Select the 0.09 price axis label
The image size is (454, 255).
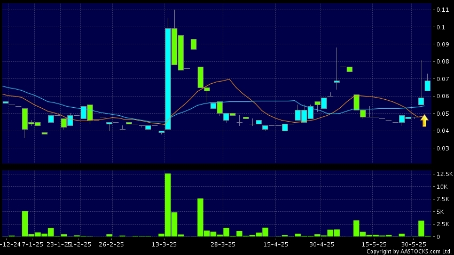pyautogui.click(x=442, y=44)
